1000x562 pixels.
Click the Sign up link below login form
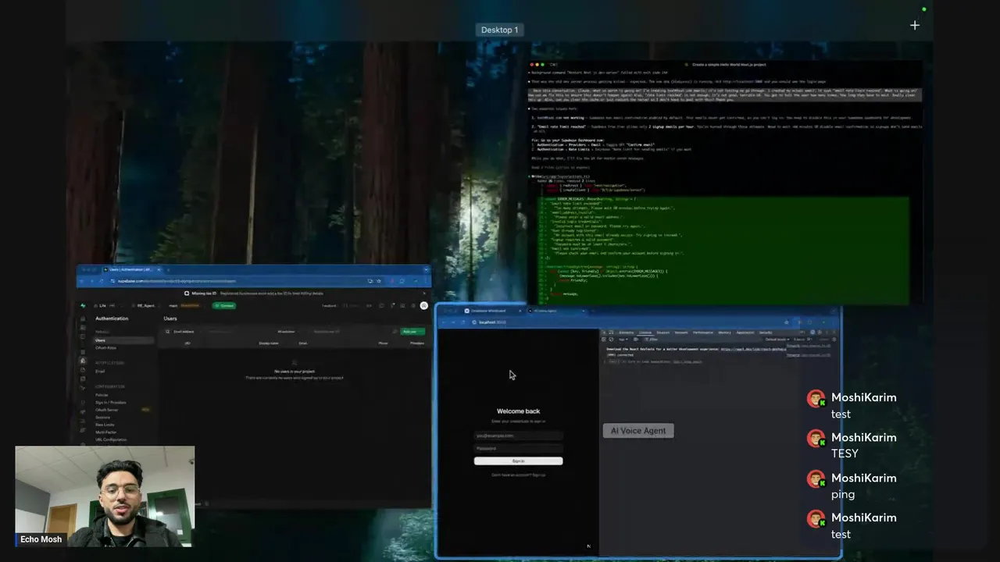coord(539,475)
